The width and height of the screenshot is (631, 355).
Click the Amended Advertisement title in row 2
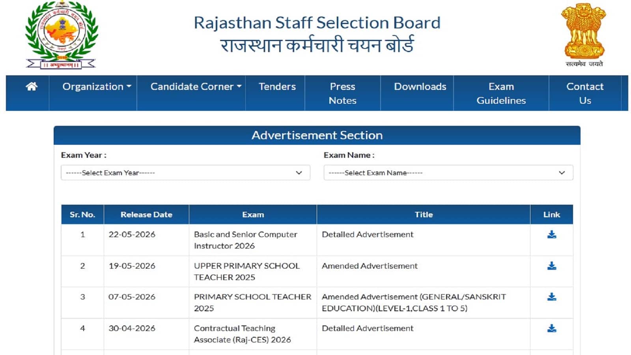(x=370, y=266)
